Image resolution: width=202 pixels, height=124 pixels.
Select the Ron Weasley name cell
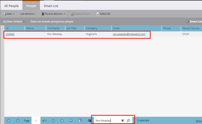55,34
